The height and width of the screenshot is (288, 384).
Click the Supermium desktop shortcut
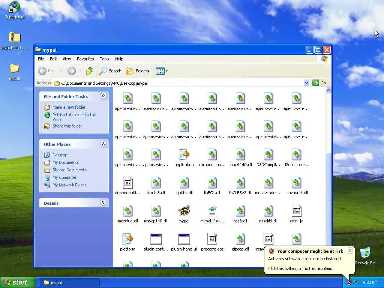coord(14,10)
